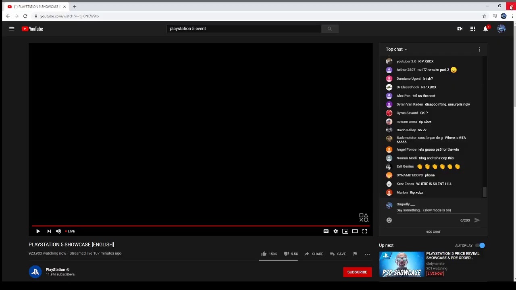Image resolution: width=516 pixels, height=290 pixels.
Task: Click Dylan Van Raden chat author name
Action: (x=410, y=104)
